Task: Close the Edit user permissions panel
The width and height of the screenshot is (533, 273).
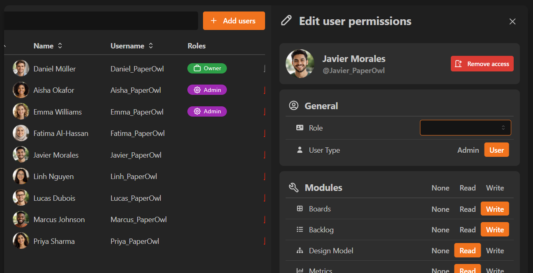Action: click(512, 21)
